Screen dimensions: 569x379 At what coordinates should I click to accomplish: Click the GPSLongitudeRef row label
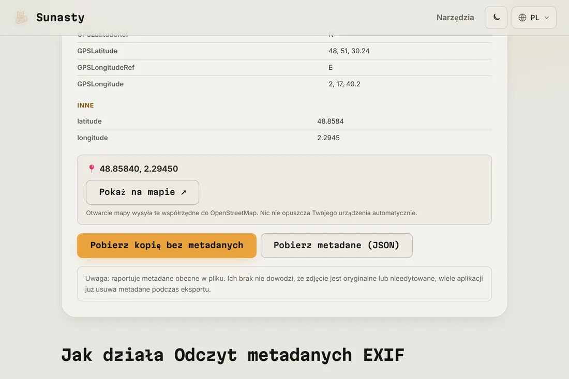[x=106, y=67]
